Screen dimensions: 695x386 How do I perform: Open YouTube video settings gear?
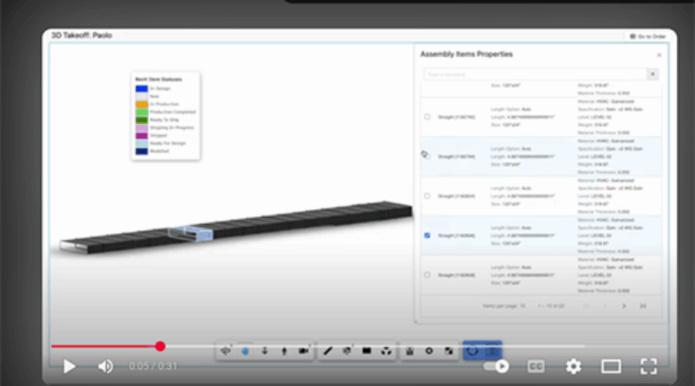coord(573,366)
